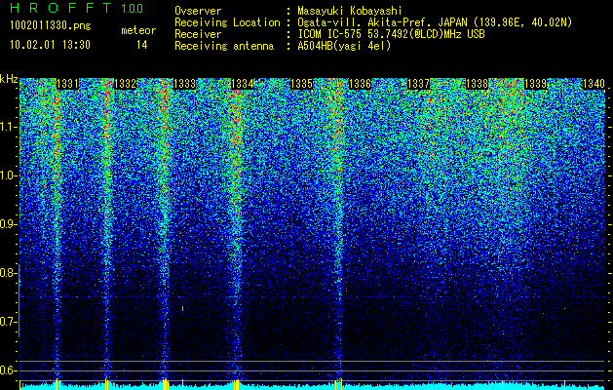Image resolution: width=613 pixels, height=390 pixels.
Task: Click the 1.1 kHz axis tick label
Action: point(9,127)
